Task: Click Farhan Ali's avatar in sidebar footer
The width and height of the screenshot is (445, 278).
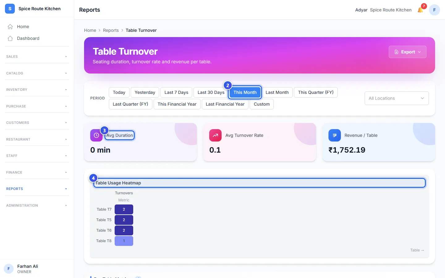Action: pyautogui.click(x=9, y=269)
